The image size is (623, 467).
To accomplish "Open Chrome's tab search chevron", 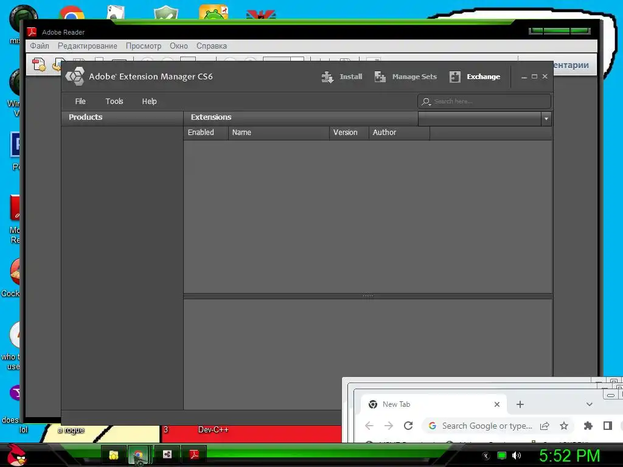I will [589, 404].
